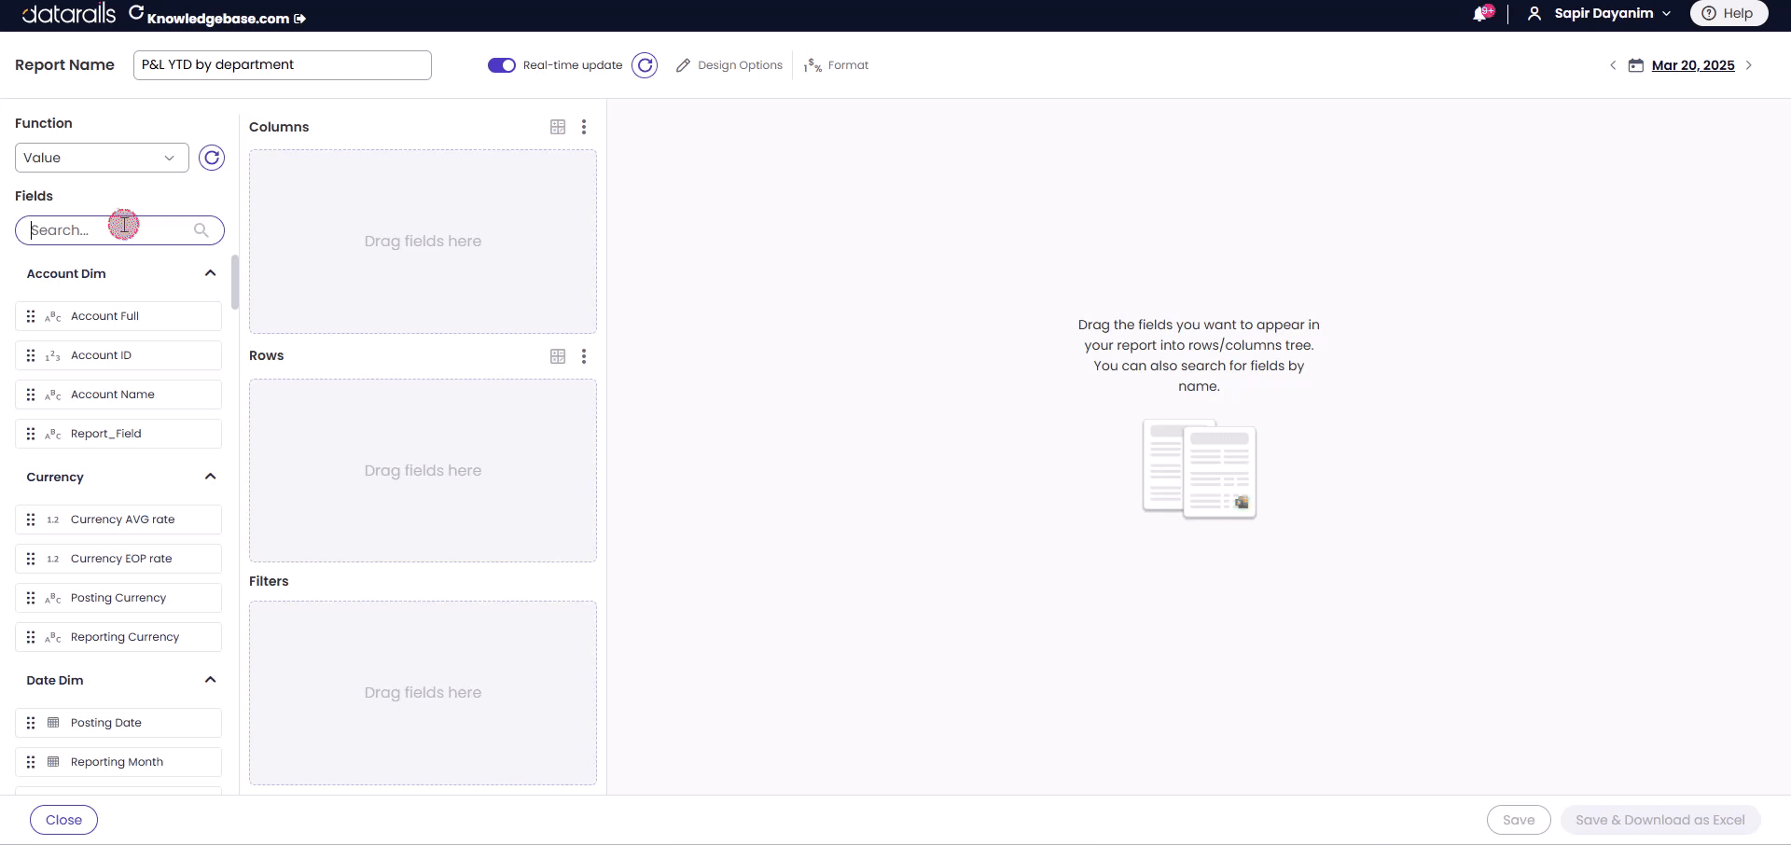Collapse the Date Dim group
This screenshot has width=1791, height=845.
pyautogui.click(x=210, y=680)
